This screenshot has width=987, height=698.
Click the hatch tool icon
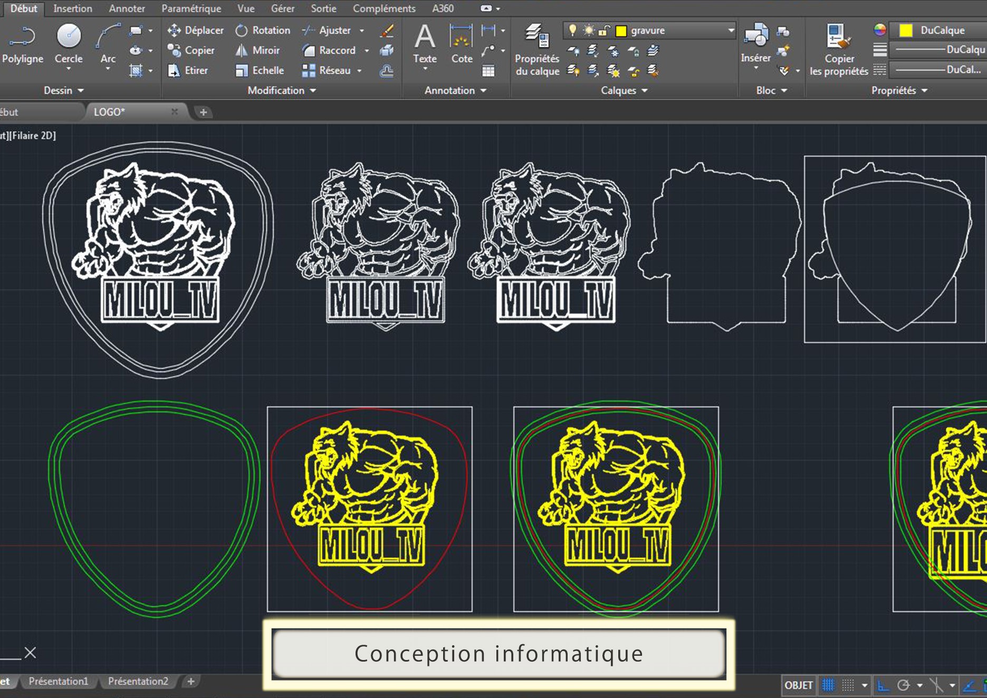click(x=136, y=70)
